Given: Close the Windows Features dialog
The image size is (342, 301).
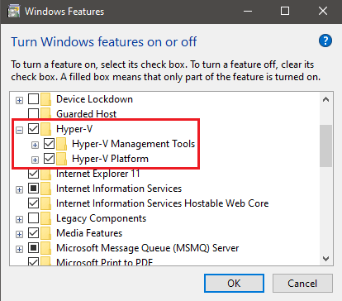Looking at the screenshot, I should coord(323,12).
